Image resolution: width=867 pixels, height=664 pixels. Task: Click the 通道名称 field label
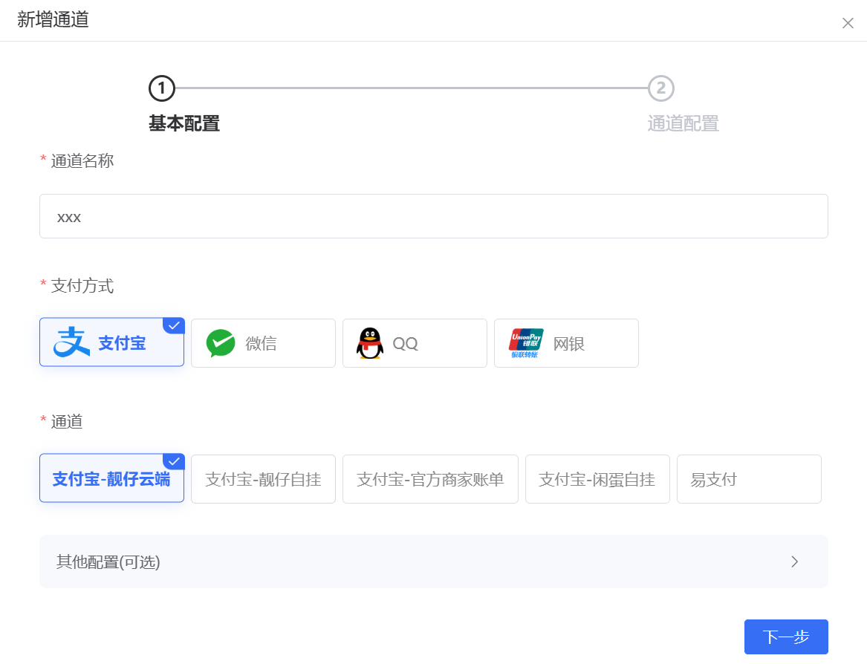(82, 161)
